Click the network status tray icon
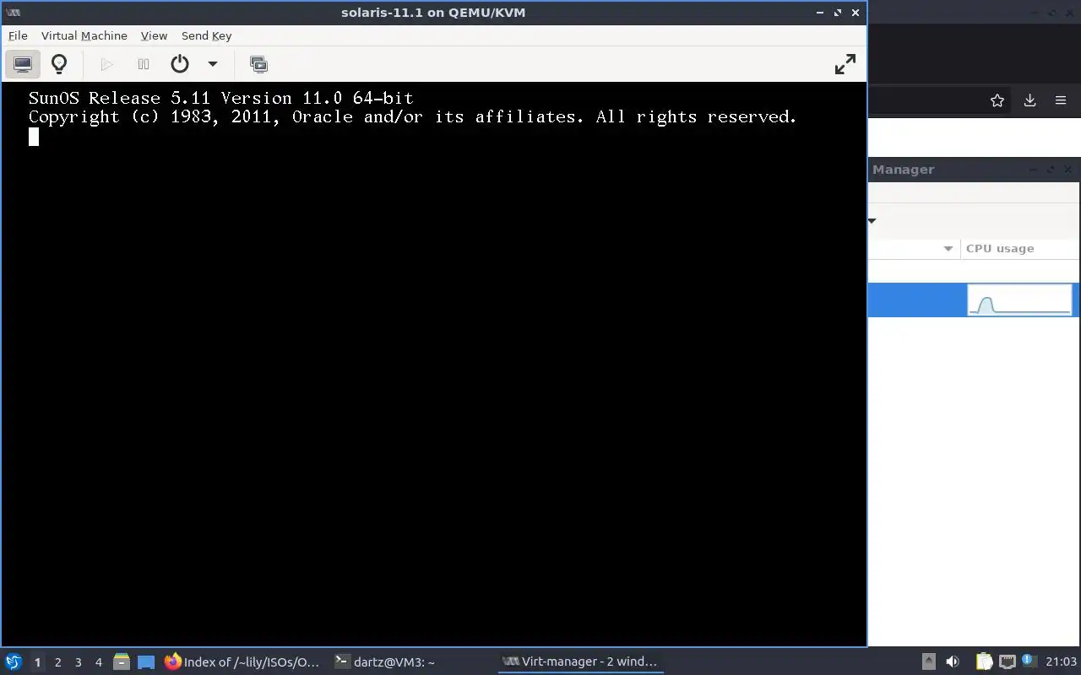 coord(1007,661)
